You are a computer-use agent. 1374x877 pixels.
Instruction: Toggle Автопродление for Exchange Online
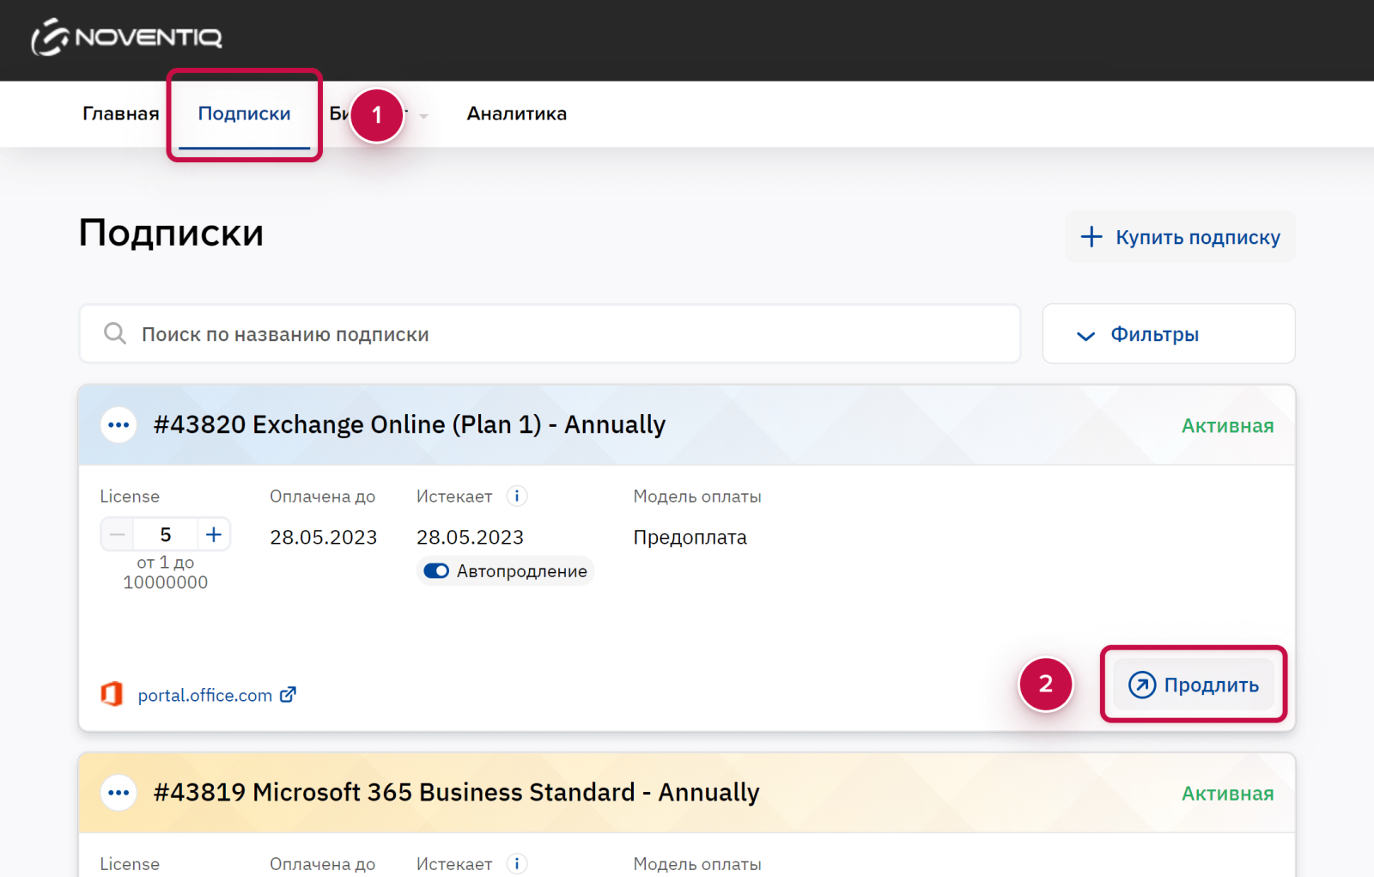[x=436, y=571]
